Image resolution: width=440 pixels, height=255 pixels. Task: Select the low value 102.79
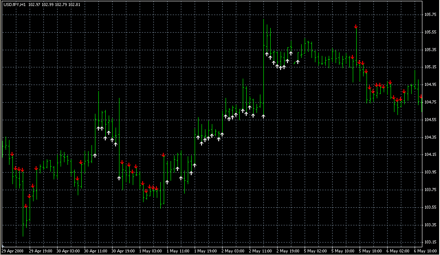click(x=61, y=5)
